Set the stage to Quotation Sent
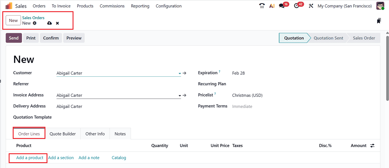 (x=328, y=38)
